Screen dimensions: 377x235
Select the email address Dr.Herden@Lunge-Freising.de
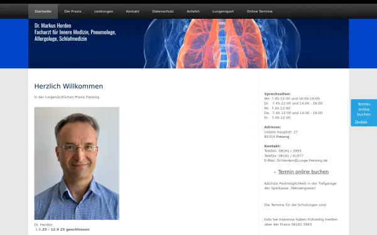pyautogui.click(x=302, y=160)
